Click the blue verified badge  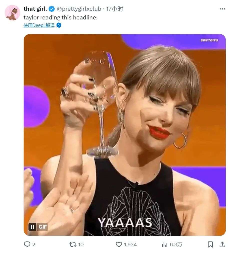pos(52,9)
